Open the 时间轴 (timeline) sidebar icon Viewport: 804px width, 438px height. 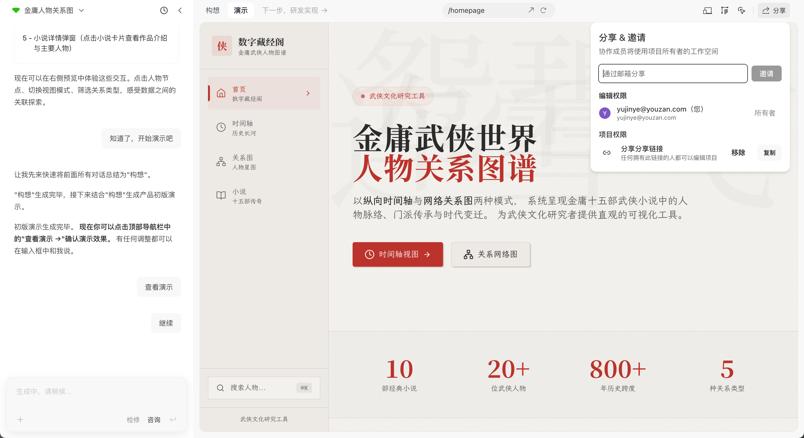(221, 127)
